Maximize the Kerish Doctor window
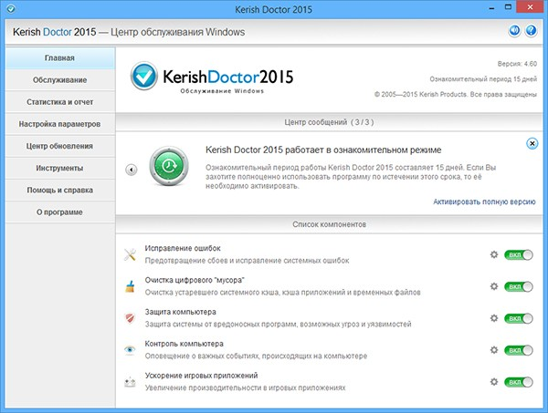The height and width of the screenshot is (413, 548). point(508,7)
